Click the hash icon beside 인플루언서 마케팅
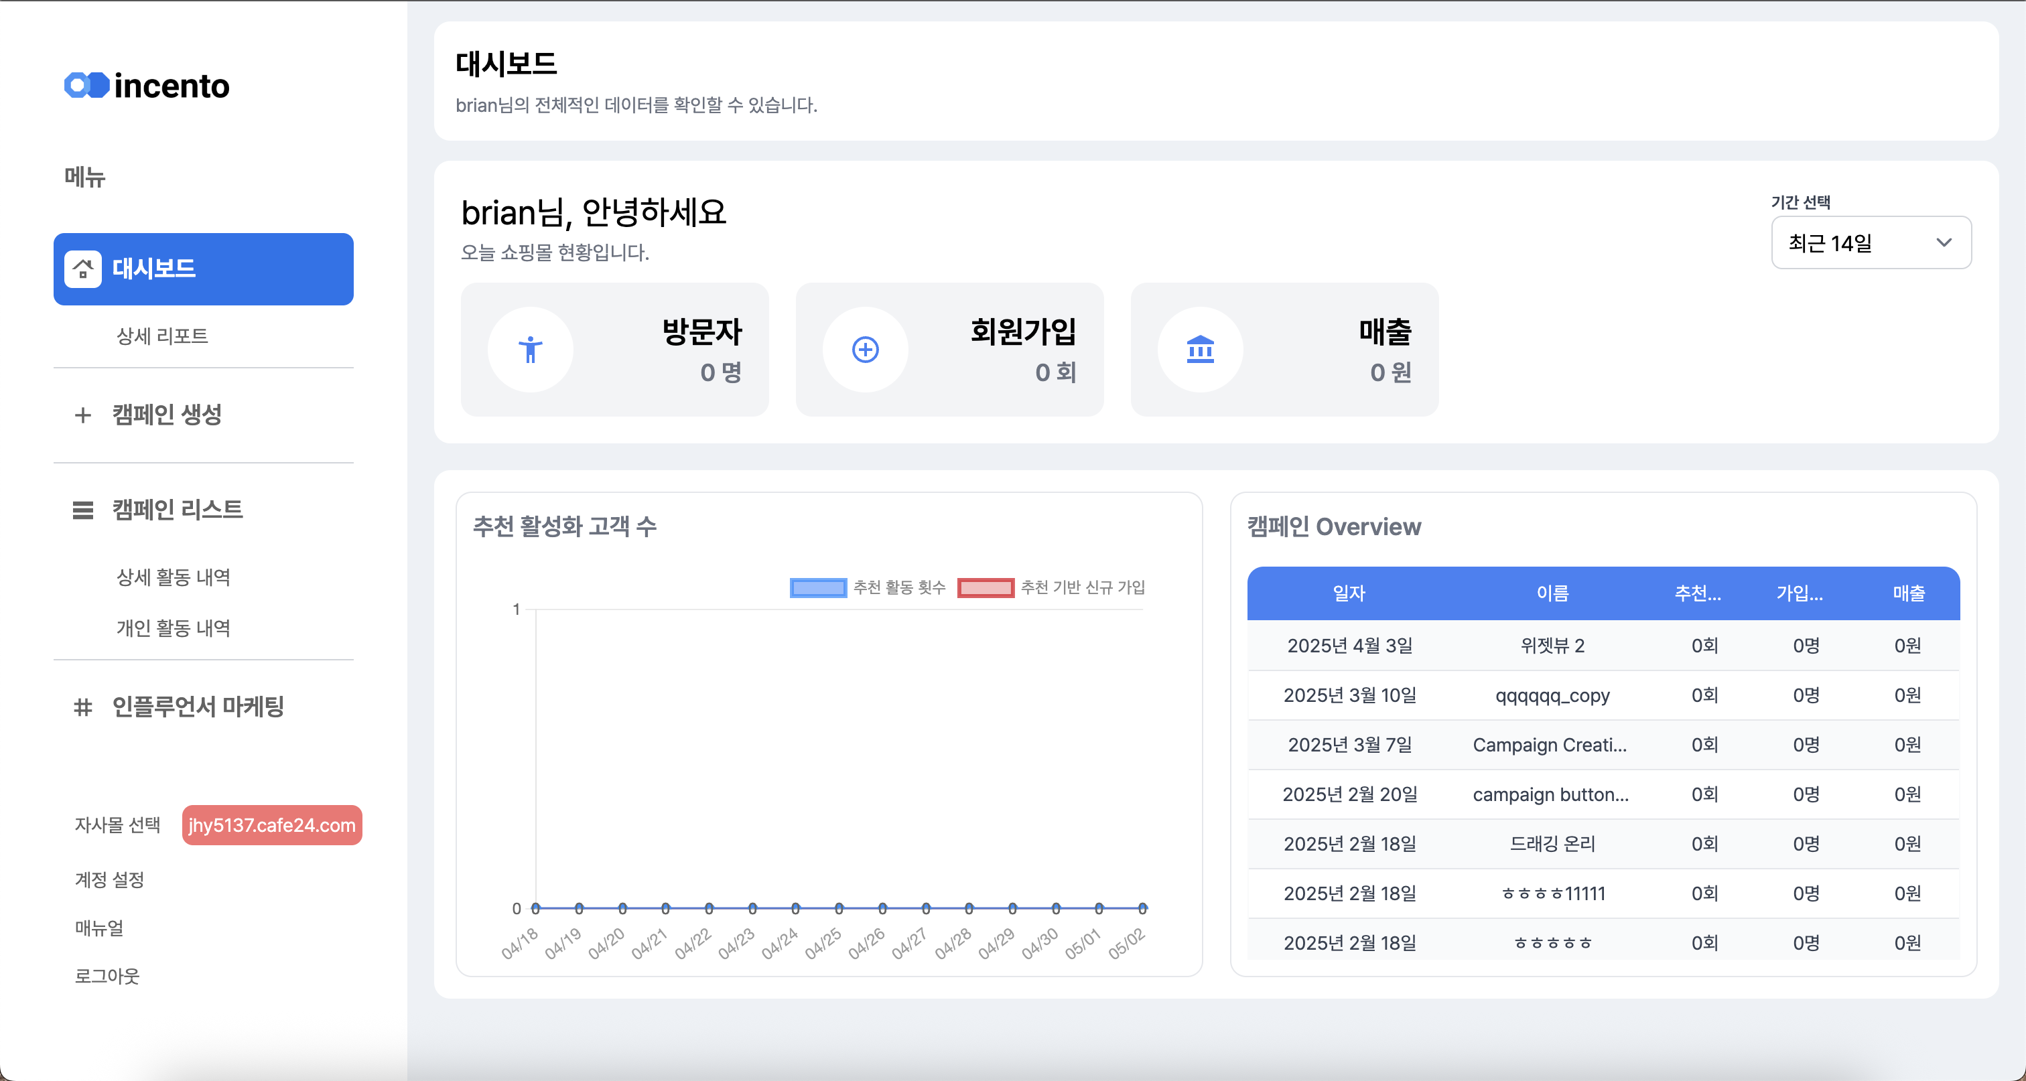The height and width of the screenshot is (1081, 2026). (x=82, y=707)
